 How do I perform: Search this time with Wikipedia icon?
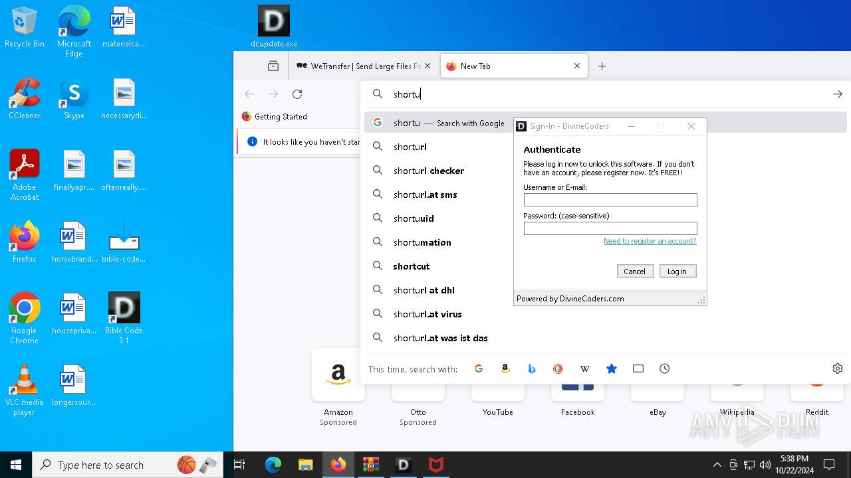tap(585, 368)
